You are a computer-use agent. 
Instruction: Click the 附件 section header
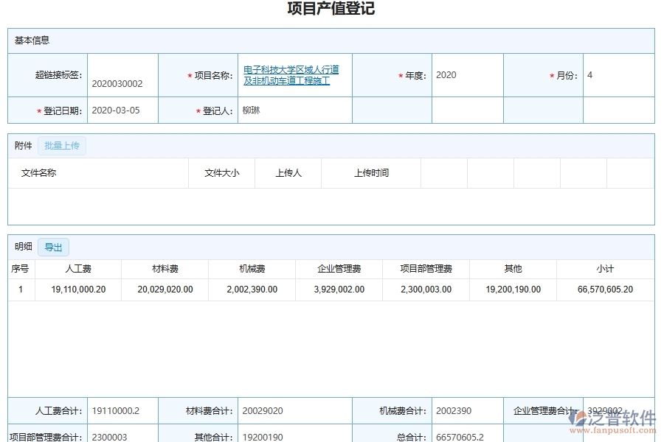[22, 145]
